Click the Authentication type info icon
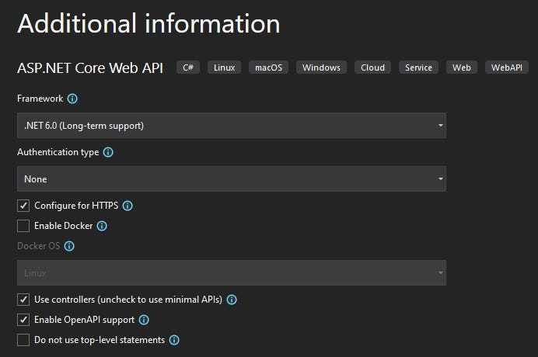The width and height of the screenshot is (538, 357). pos(108,152)
